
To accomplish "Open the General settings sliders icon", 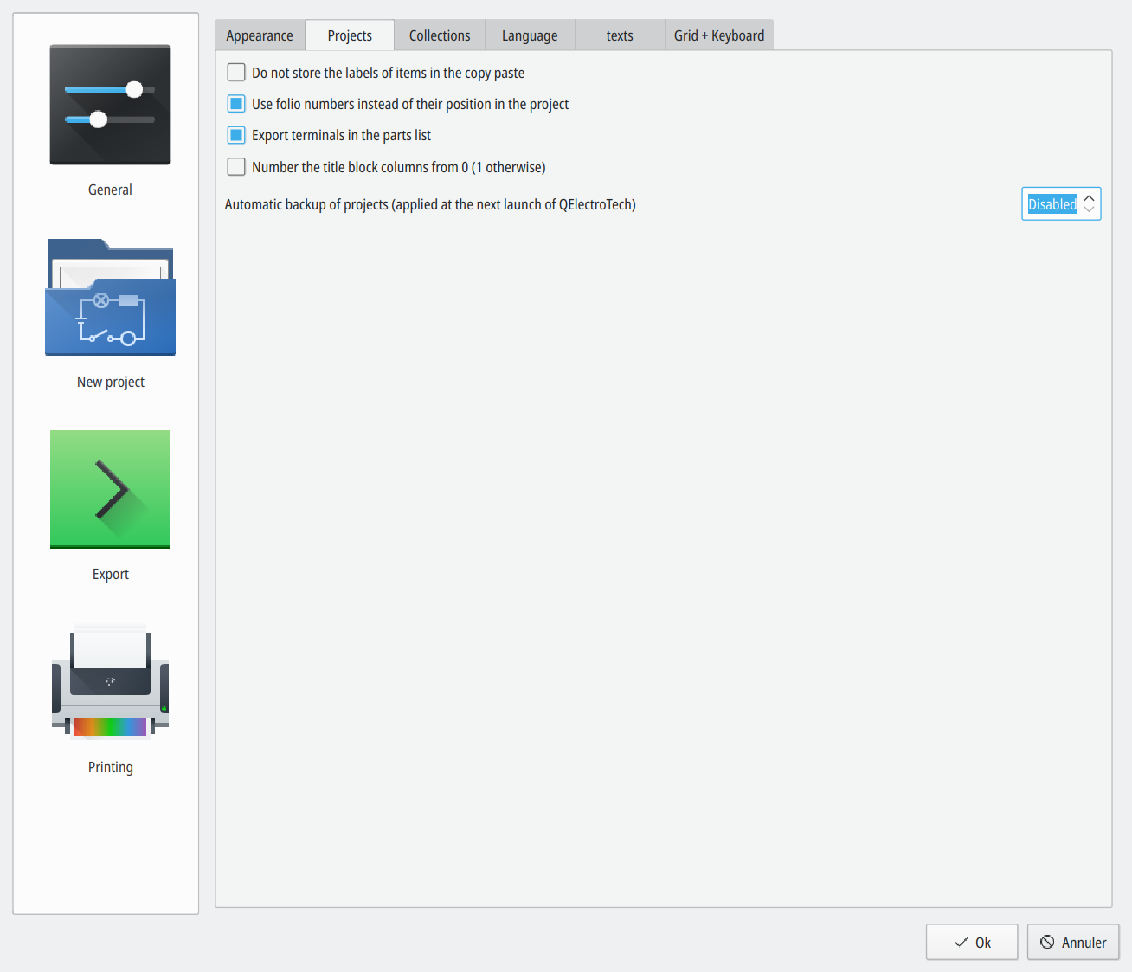I will [110, 105].
